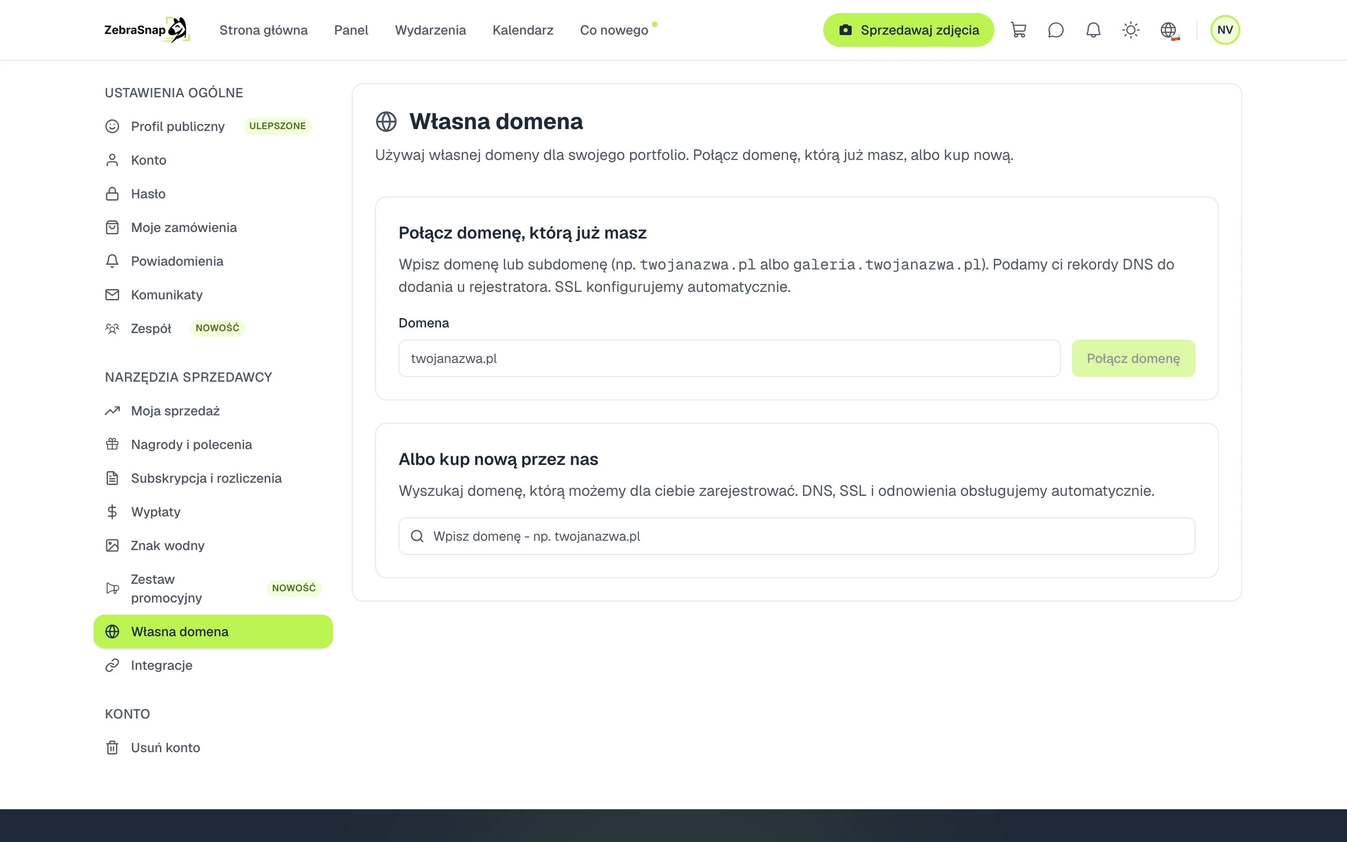Click the NOWOŚĆ badge by Zestaw promocyjny

(294, 588)
